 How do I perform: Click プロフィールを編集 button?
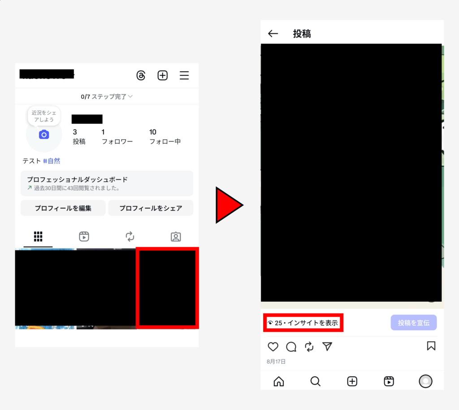[x=63, y=208]
